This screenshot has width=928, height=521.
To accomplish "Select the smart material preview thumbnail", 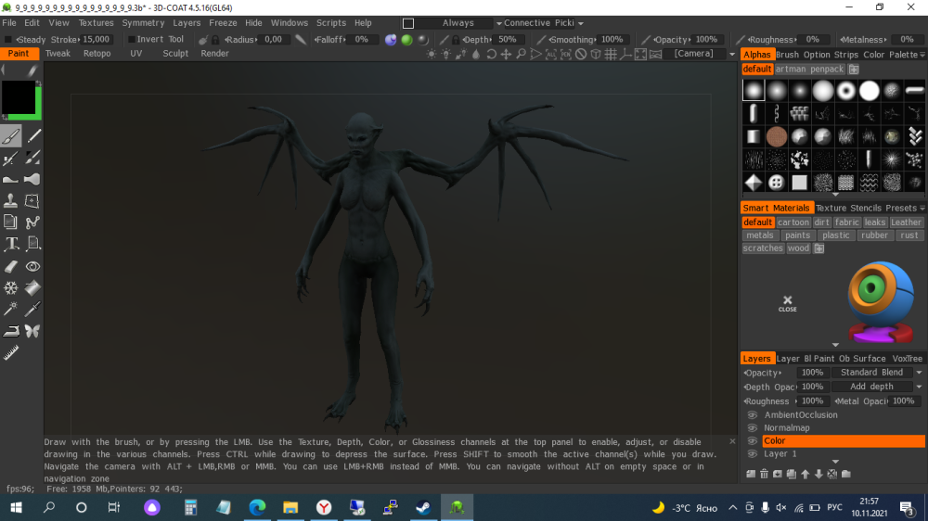I will click(881, 302).
